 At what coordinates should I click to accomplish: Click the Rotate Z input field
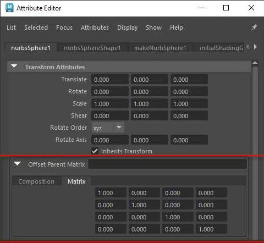(189, 92)
